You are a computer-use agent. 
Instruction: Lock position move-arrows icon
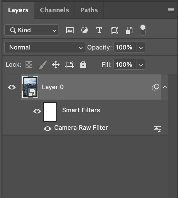[56, 65]
